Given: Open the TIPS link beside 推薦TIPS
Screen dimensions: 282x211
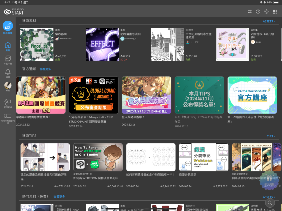Looking at the screenshot, I should (271, 136).
